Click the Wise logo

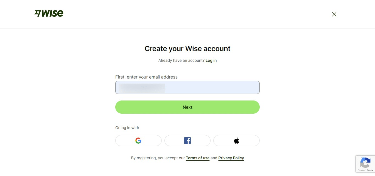coord(49,13)
